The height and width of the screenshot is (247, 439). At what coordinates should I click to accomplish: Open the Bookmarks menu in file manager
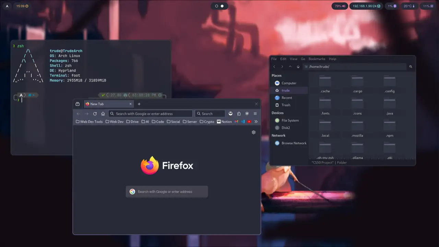click(317, 59)
